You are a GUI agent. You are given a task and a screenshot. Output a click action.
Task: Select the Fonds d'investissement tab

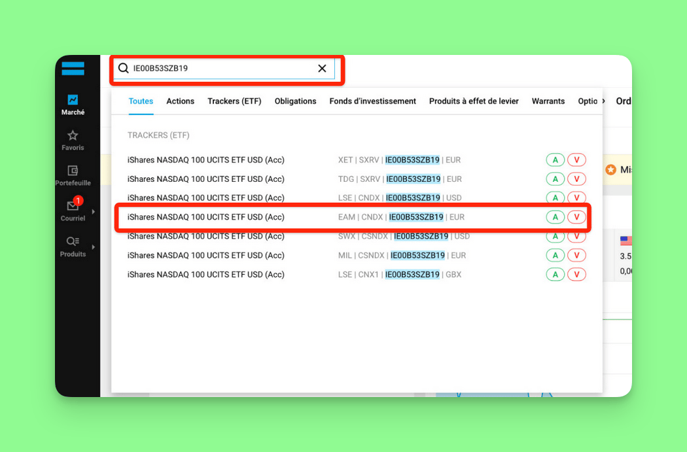(x=372, y=101)
